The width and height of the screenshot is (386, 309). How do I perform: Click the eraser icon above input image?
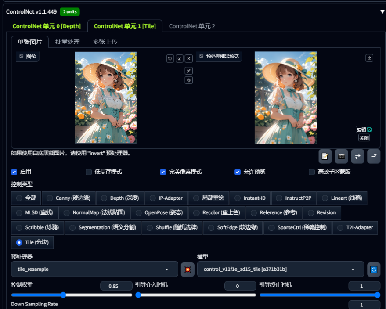point(180,58)
